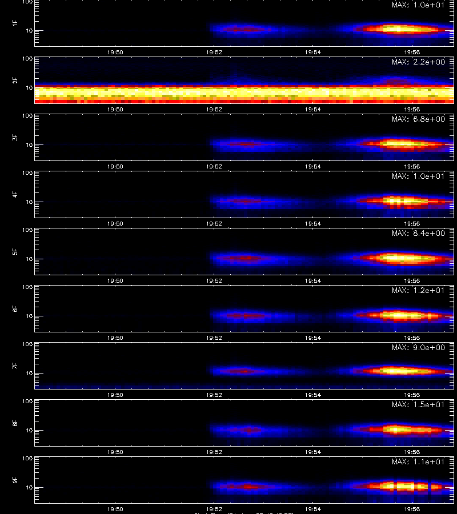Select the MAX: 8.4e+00 readout

[418, 233]
